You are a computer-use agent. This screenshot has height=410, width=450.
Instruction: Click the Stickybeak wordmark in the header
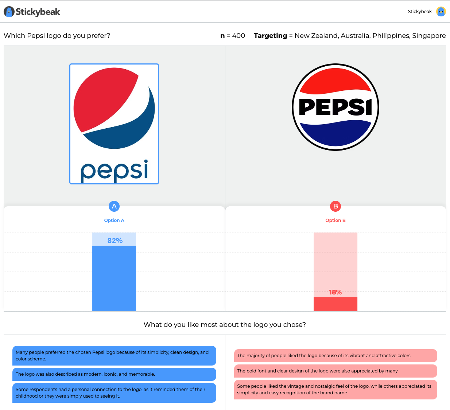(38, 11)
